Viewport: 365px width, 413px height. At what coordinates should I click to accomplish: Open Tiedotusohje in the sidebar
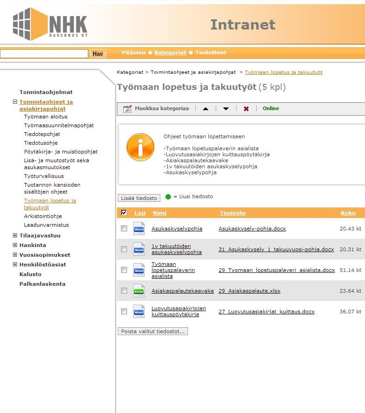coord(41,143)
